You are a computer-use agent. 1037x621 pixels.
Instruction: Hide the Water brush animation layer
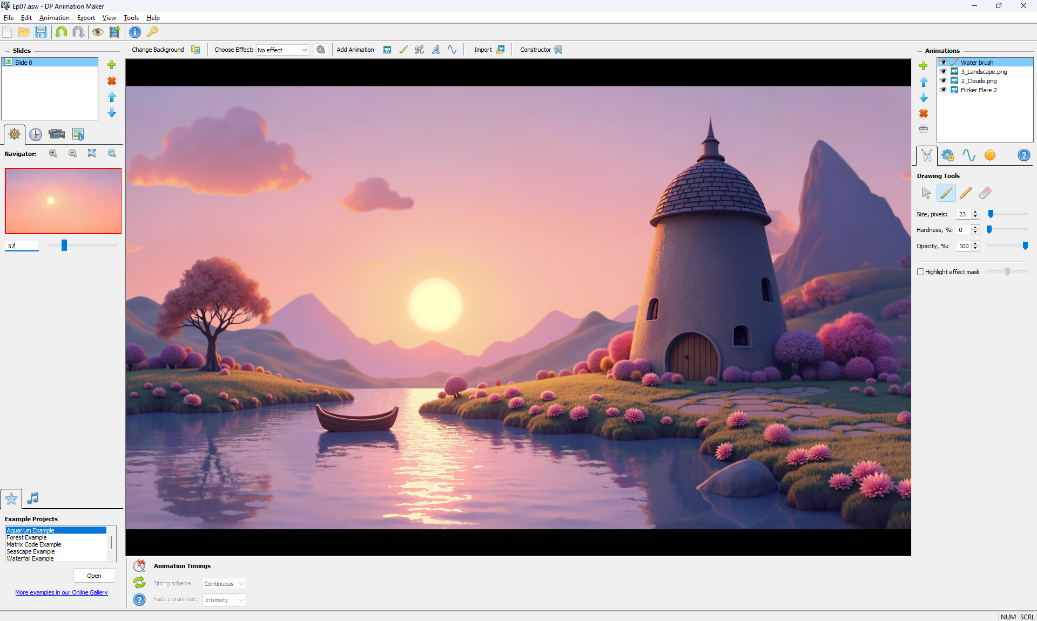[944, 63]
